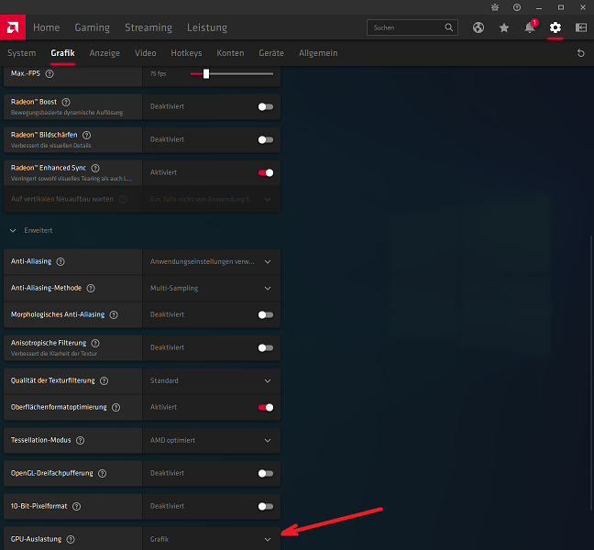
Task: Show help for OpenGL-Dreifachpufferung
Action: pyautogui.click(x=102, y=473)
